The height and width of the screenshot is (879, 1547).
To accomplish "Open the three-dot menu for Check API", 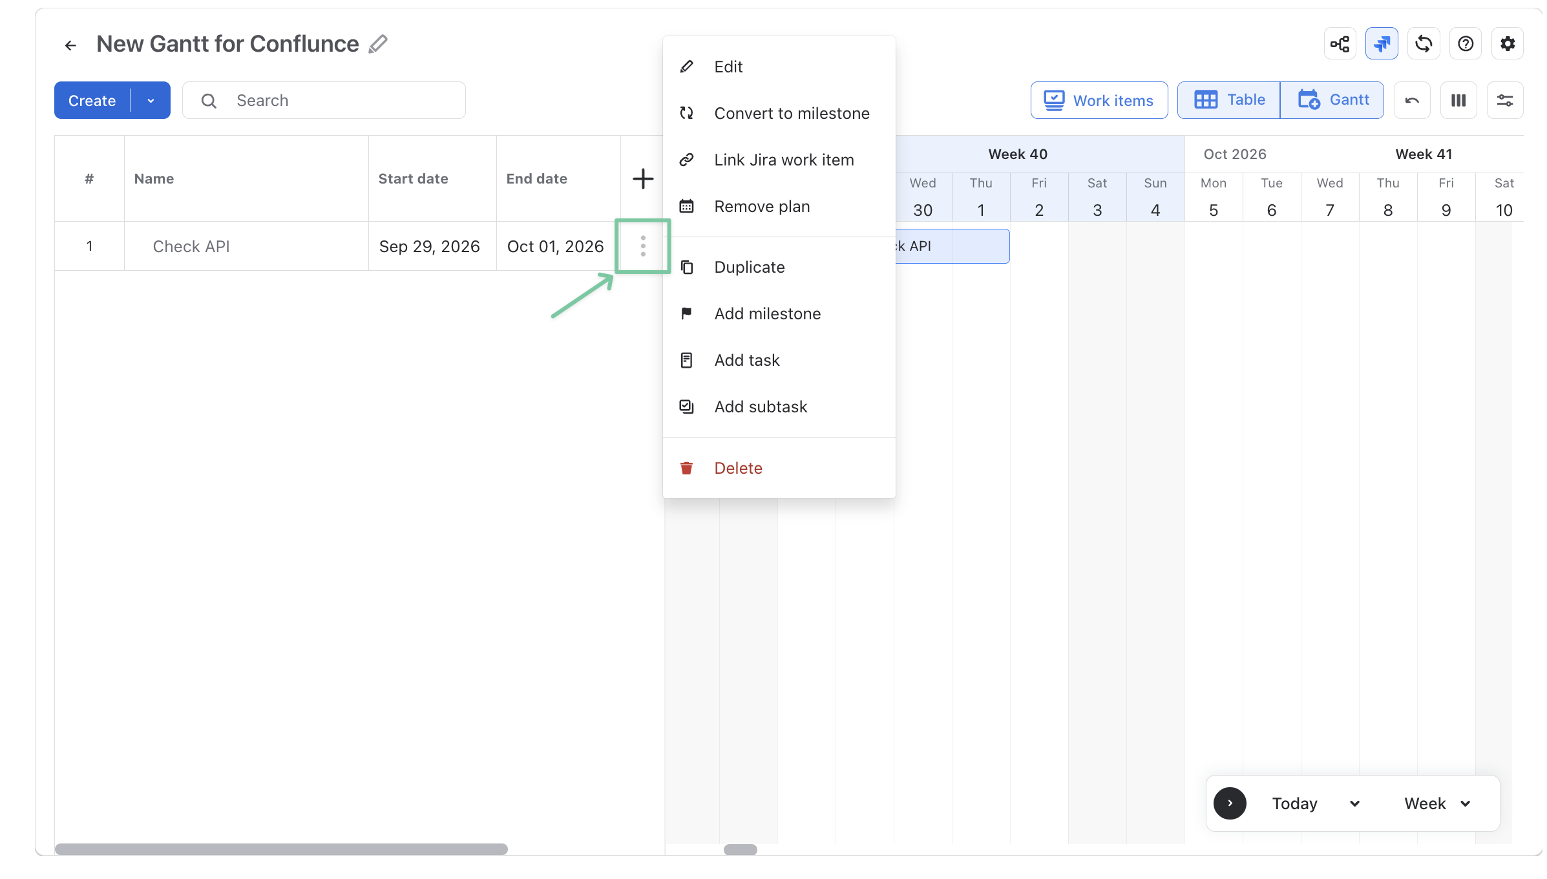I will click(643, 246).
